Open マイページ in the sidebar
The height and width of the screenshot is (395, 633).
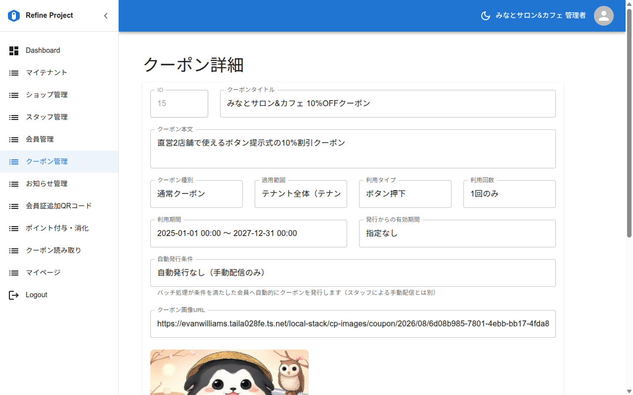click(59, 273)
